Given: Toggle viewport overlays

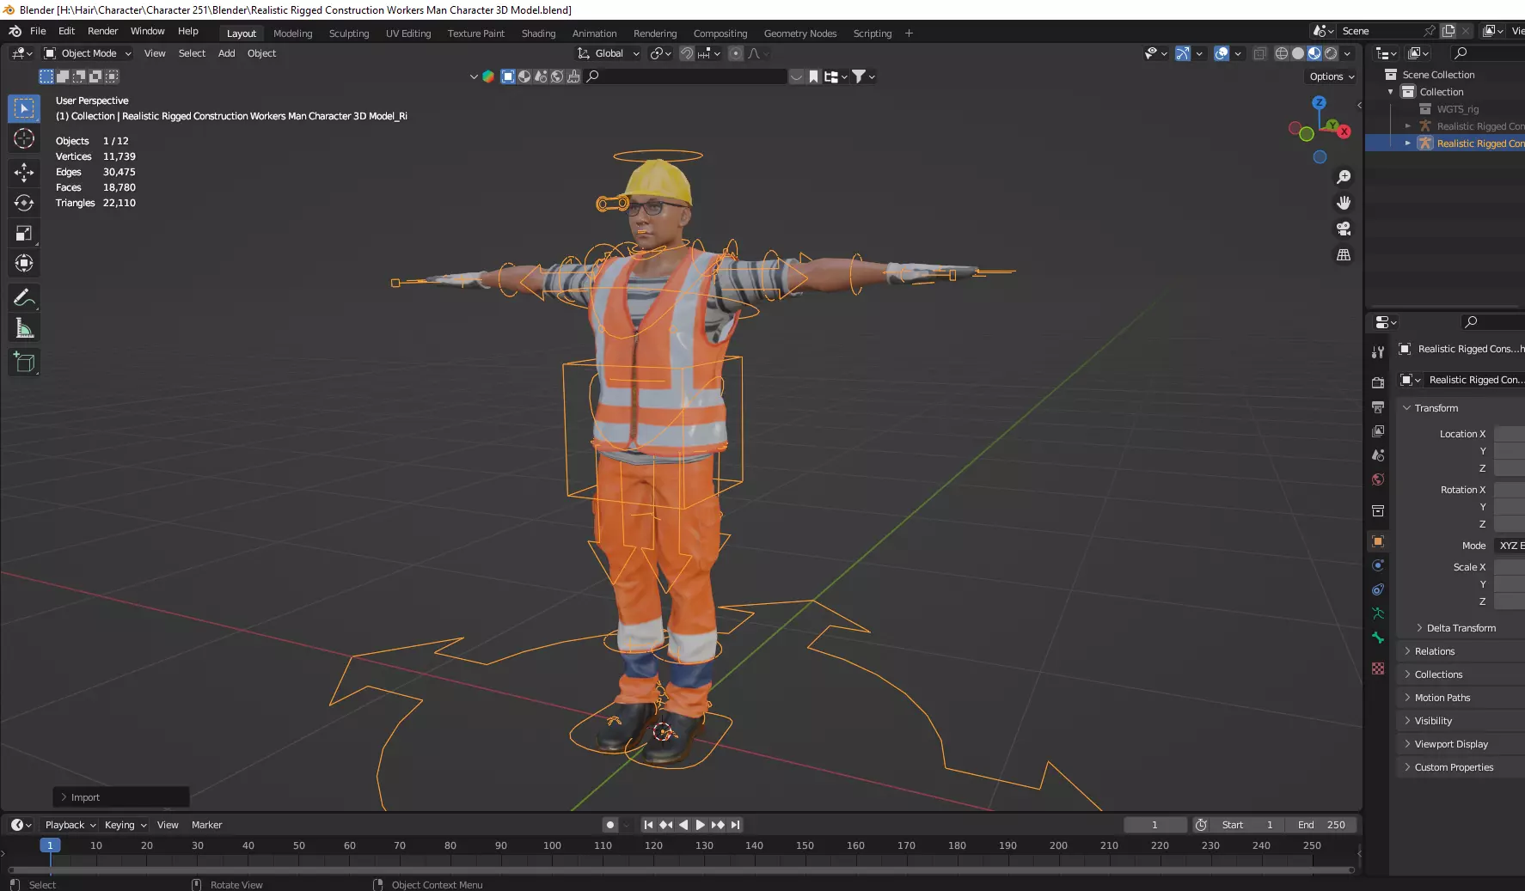Looking at the screenshot, I should pos(1222,53).
